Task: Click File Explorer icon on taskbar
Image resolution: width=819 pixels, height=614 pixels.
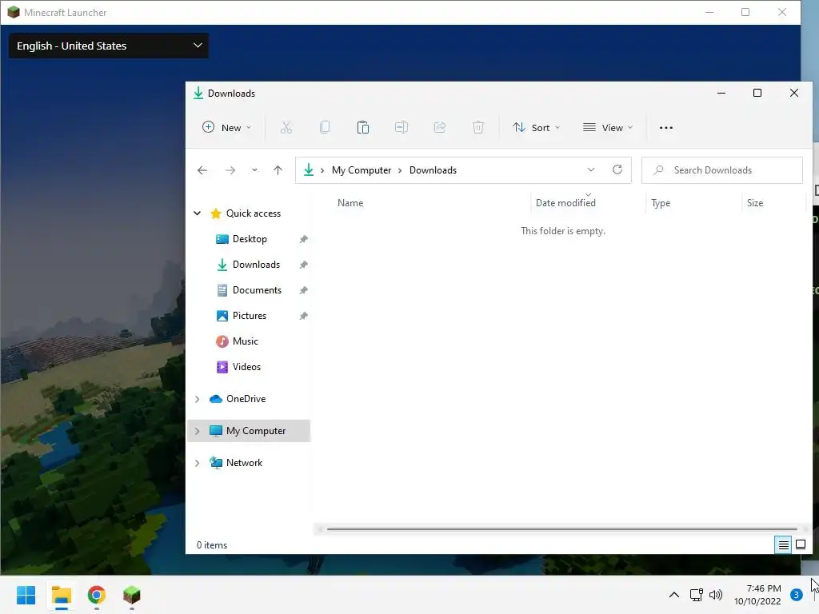Action: 61,595
